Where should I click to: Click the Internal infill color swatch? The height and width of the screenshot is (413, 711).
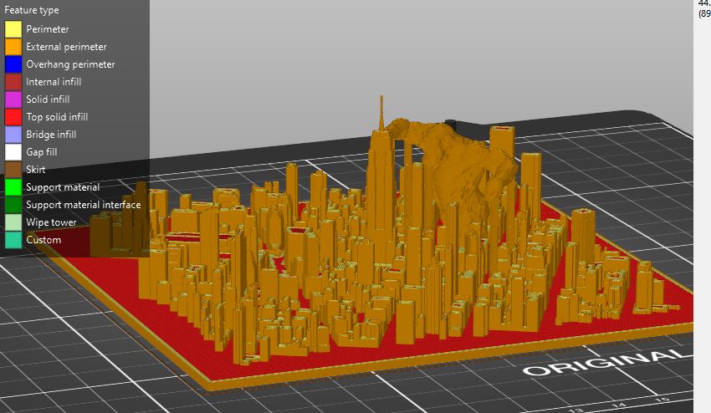[x=13, y=82]
